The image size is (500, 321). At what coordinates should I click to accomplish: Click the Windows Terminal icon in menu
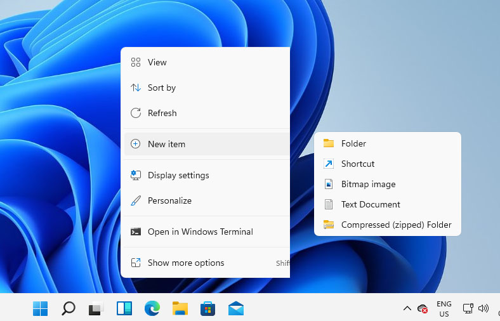click(x=136, y=232)
